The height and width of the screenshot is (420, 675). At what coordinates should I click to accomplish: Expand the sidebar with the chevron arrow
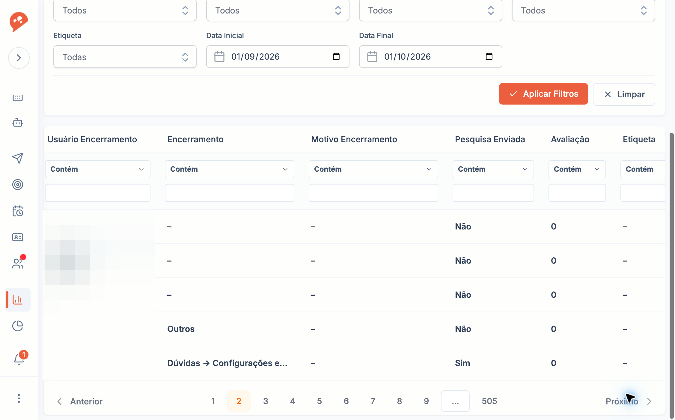click(x=19, y=58)
